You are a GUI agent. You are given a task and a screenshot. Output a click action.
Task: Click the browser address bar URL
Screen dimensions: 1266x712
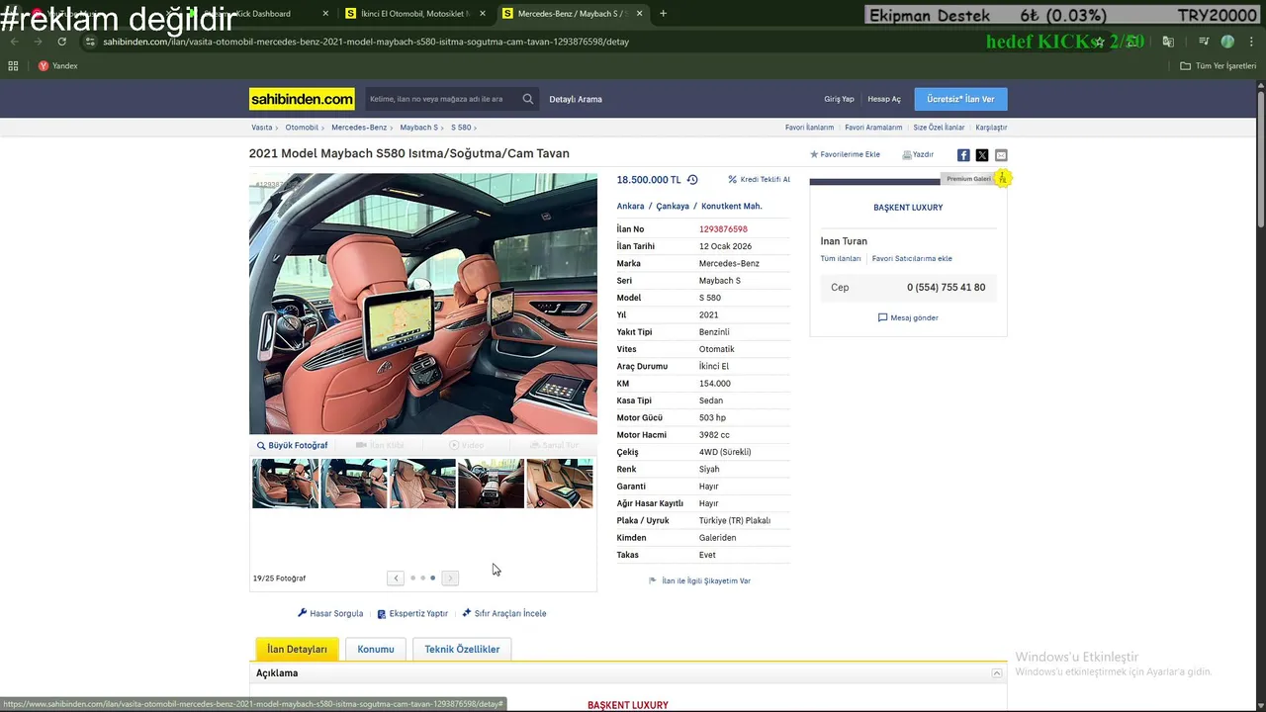pos(366,42)
